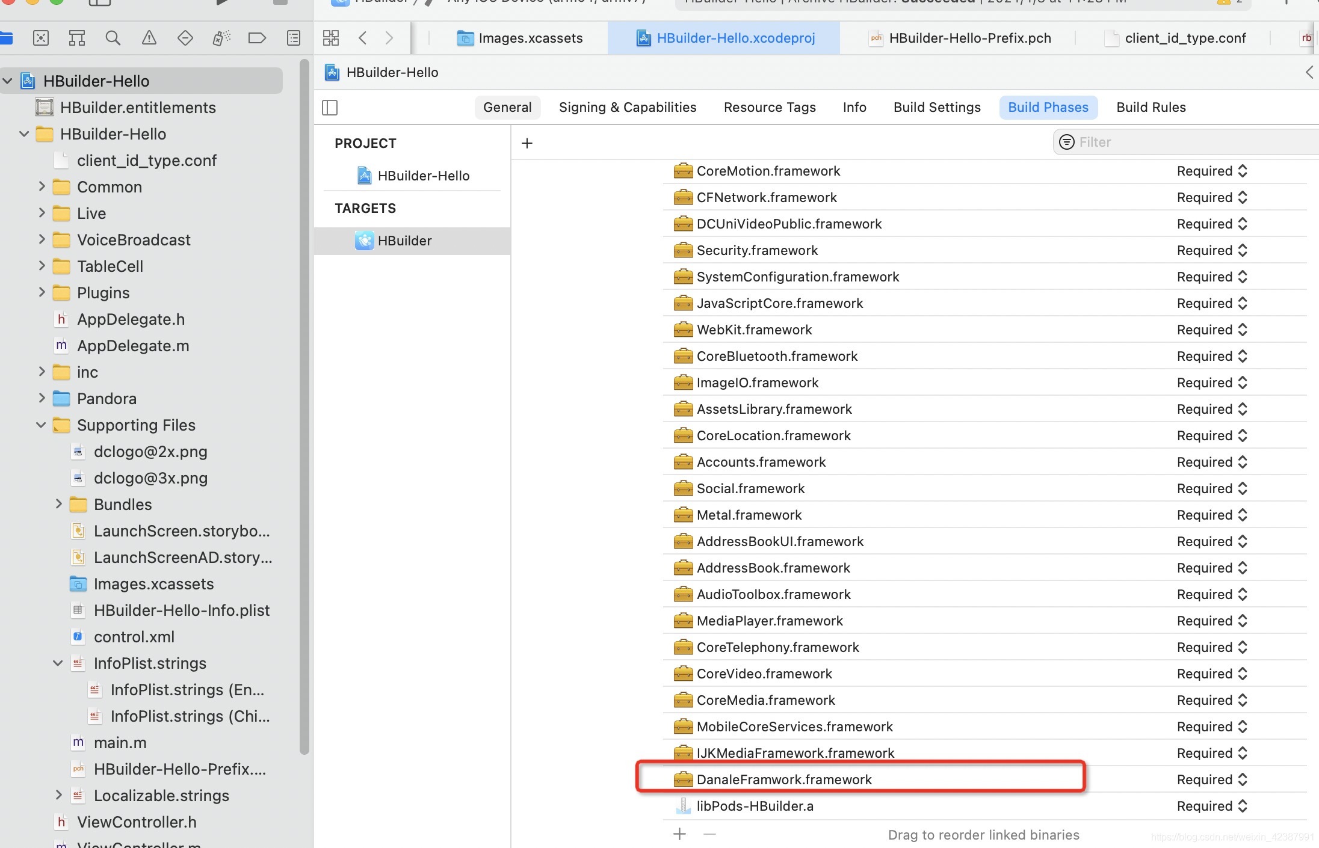Collapse the HBuilder-Hello folder group
The width and height of the screenshot is (1319, 848).
[x=24, y=134]
